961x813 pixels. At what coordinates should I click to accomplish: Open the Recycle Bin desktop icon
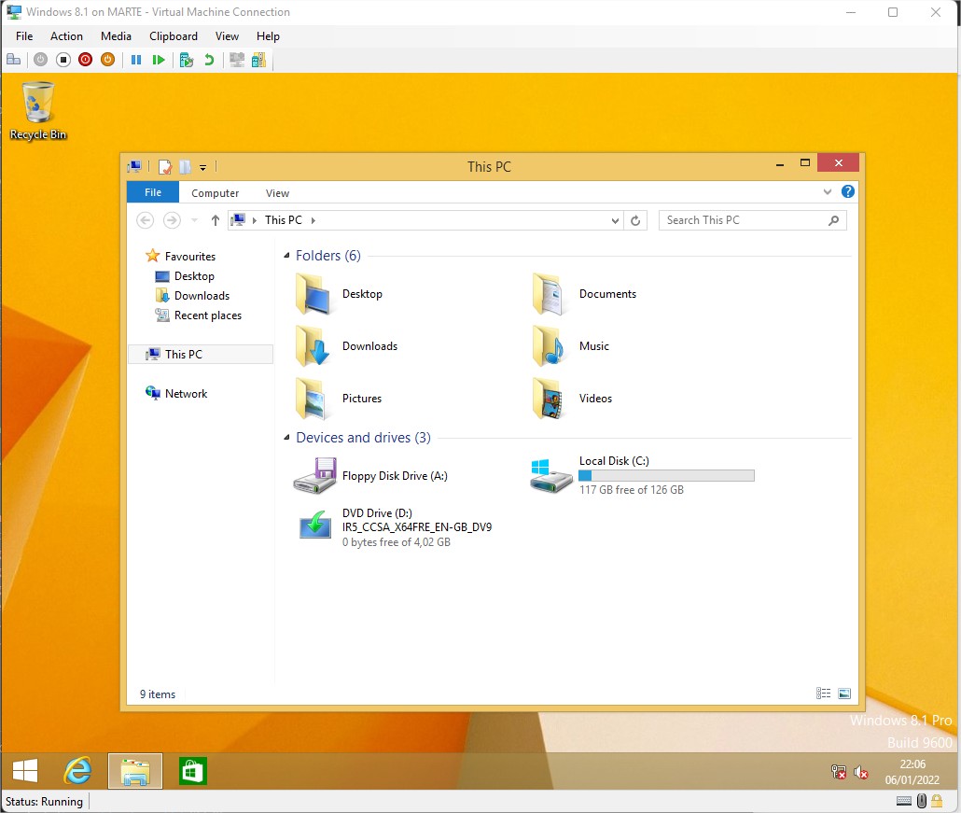38,110
